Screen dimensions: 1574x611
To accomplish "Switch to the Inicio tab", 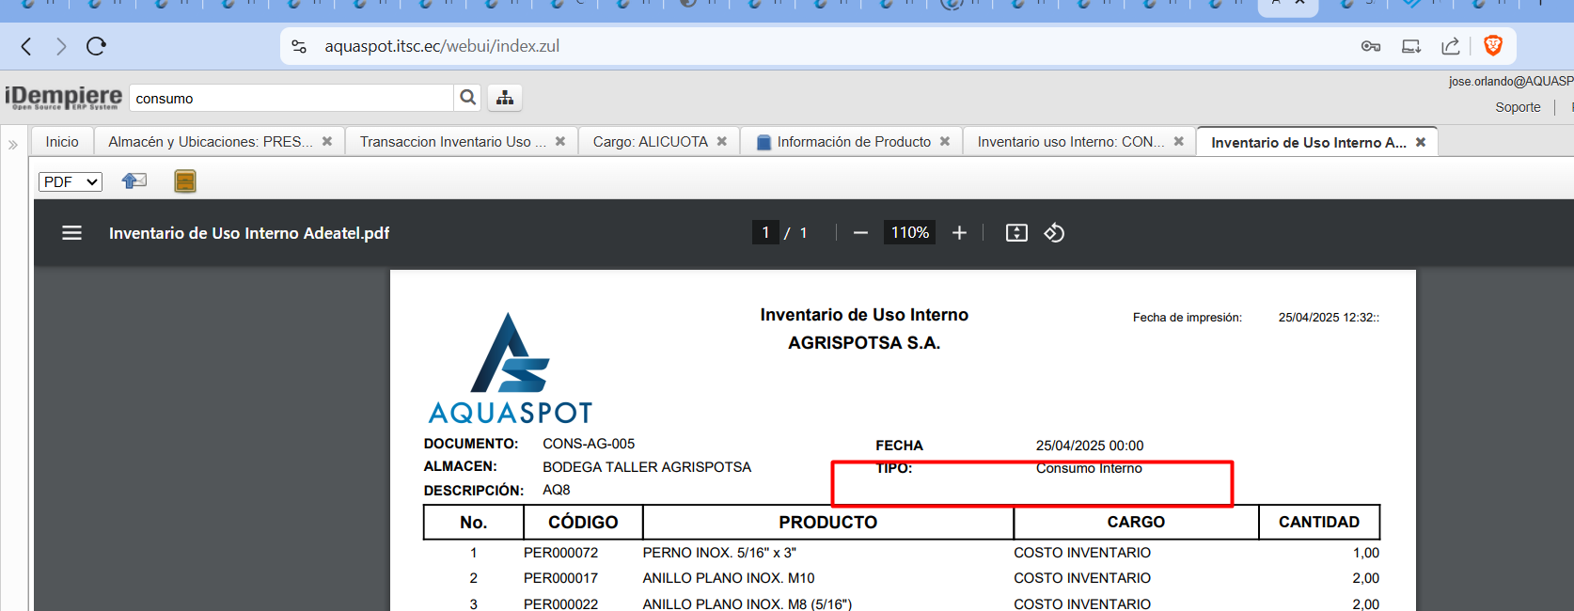I will (62, 142).
